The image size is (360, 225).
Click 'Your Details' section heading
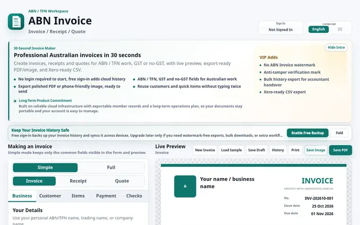27,210
